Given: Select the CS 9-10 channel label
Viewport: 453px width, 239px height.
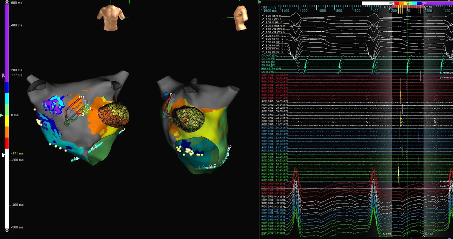Looking at the screenshot, I should 268,56.
